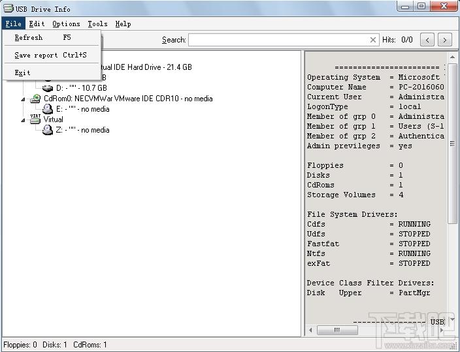Image resolution: width=460 pixels, height=352 pixels.
Task: Open the Tools menu
Action: coord(97,24)
